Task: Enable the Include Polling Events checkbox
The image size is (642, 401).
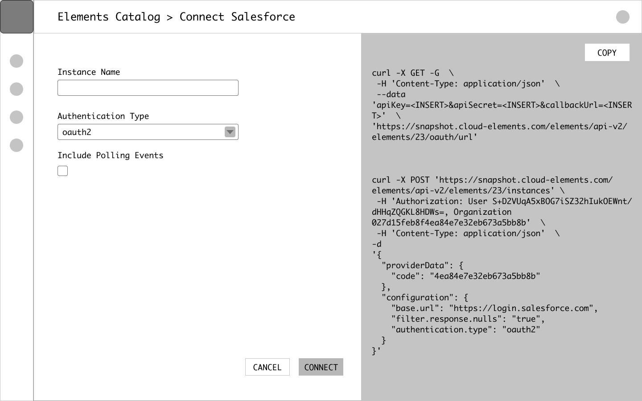Action: click(63, 171)
